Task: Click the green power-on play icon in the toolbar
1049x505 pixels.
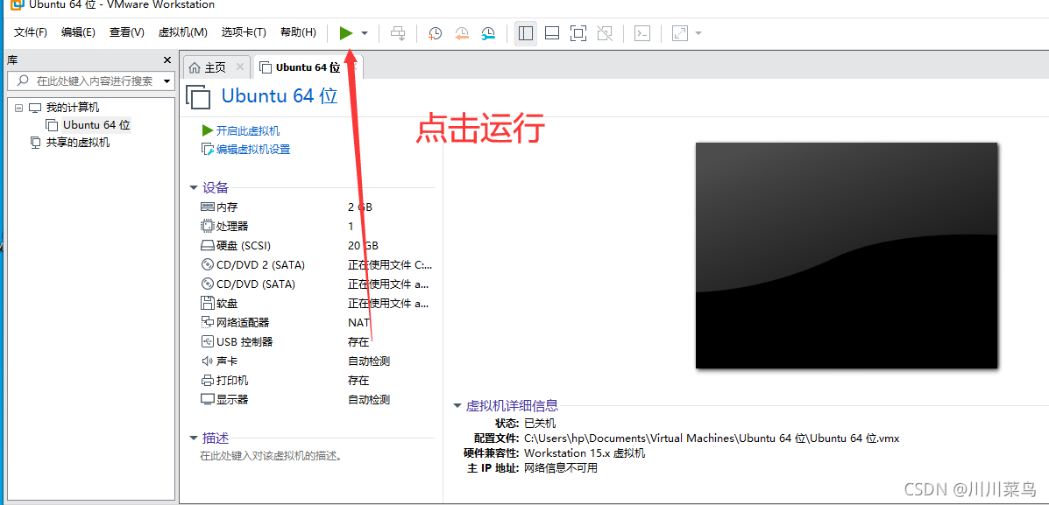Action: [x=346, y=32]
